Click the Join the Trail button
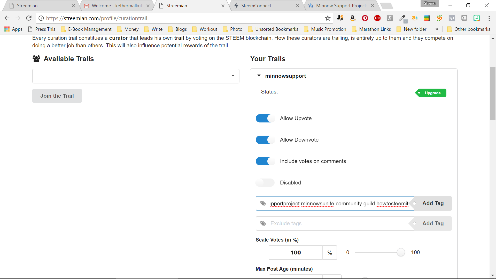 [x=57, y=96]
